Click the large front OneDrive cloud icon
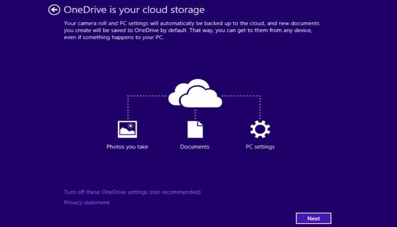The width and height of the screenshot is (397, 227). pos(201,98)
